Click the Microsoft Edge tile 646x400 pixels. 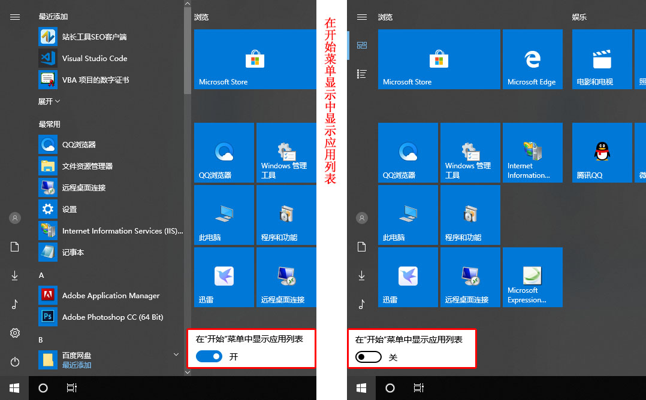click(x=532, y=59)
